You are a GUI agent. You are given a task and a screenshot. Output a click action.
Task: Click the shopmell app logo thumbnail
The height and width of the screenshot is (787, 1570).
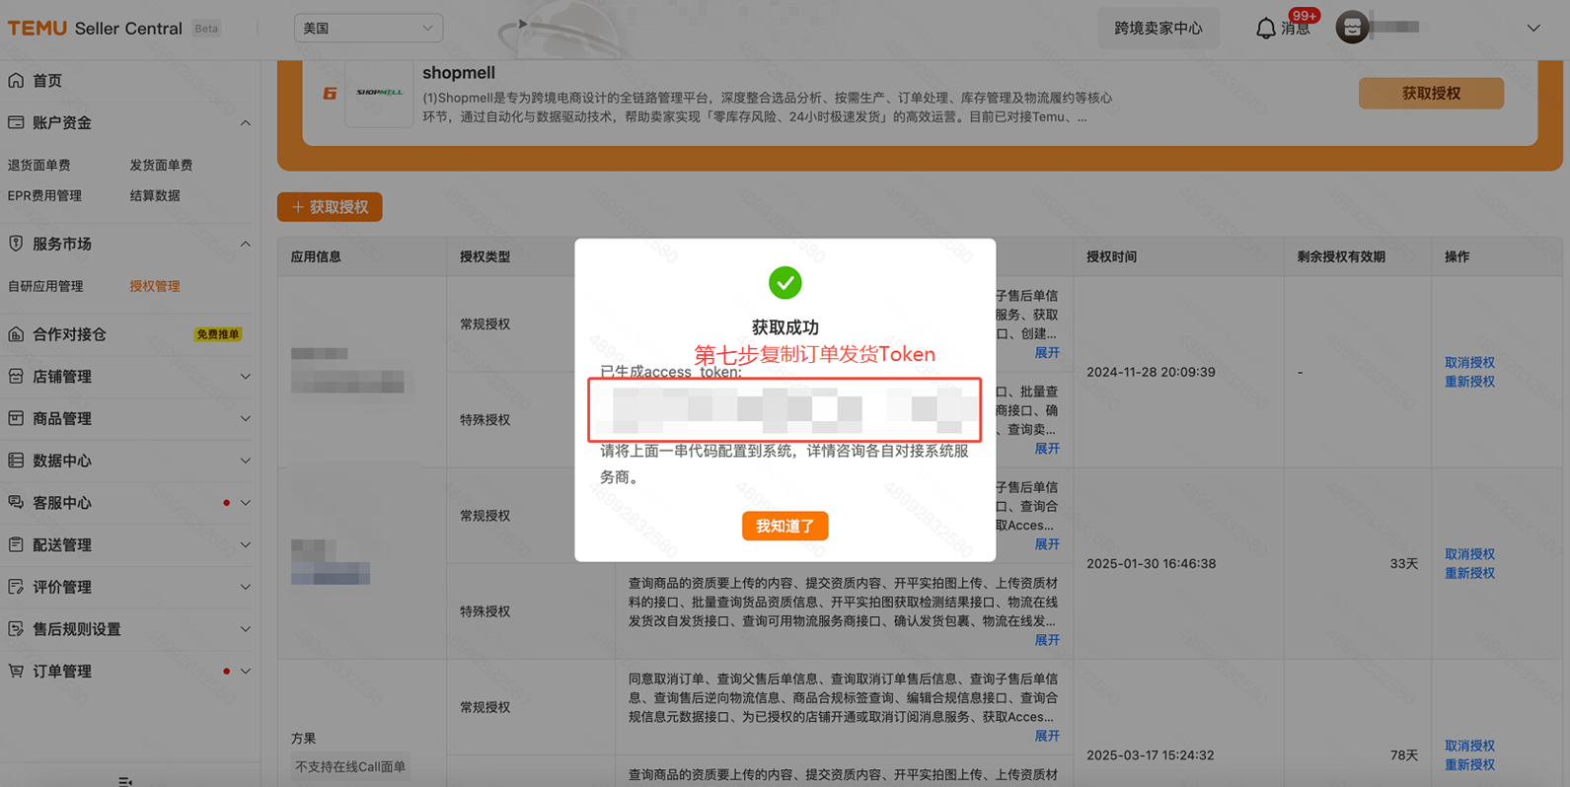(380, 94)
